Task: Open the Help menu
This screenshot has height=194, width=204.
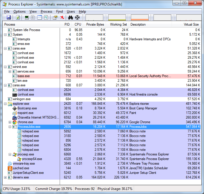Action: coord(82,12)
